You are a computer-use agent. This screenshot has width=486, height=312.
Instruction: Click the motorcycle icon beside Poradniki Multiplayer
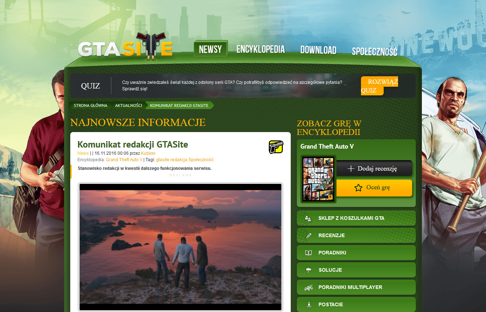[x=308, y=287]
